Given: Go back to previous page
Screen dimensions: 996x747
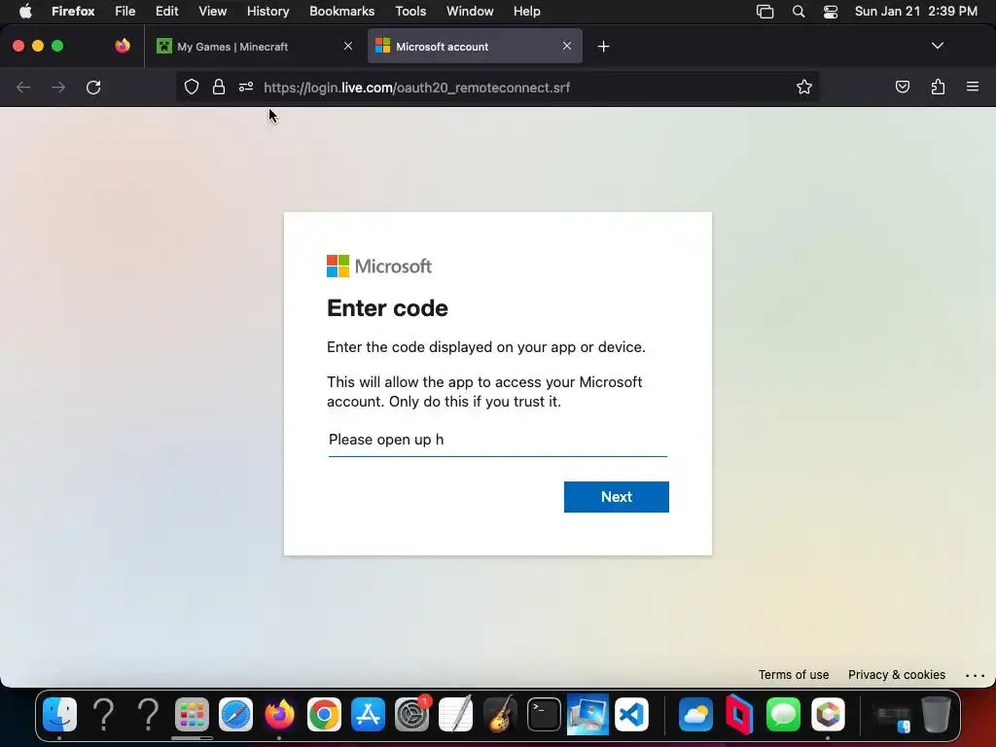Looking at the screenshot, I should pos(23,87).
